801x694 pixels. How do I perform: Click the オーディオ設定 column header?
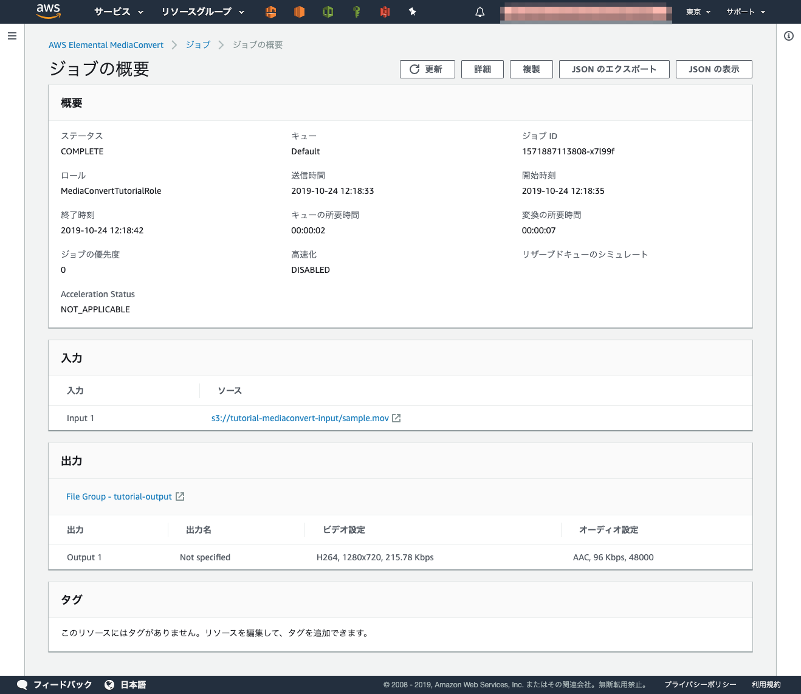click(x=608, y=530)
